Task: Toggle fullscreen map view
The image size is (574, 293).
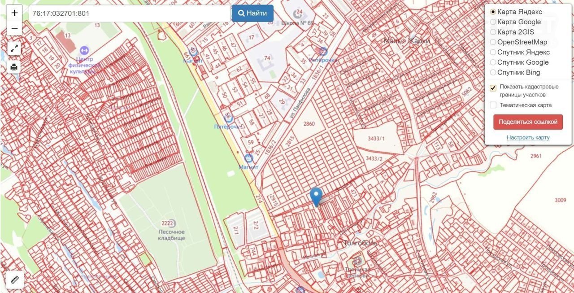Action: point(14,48)
